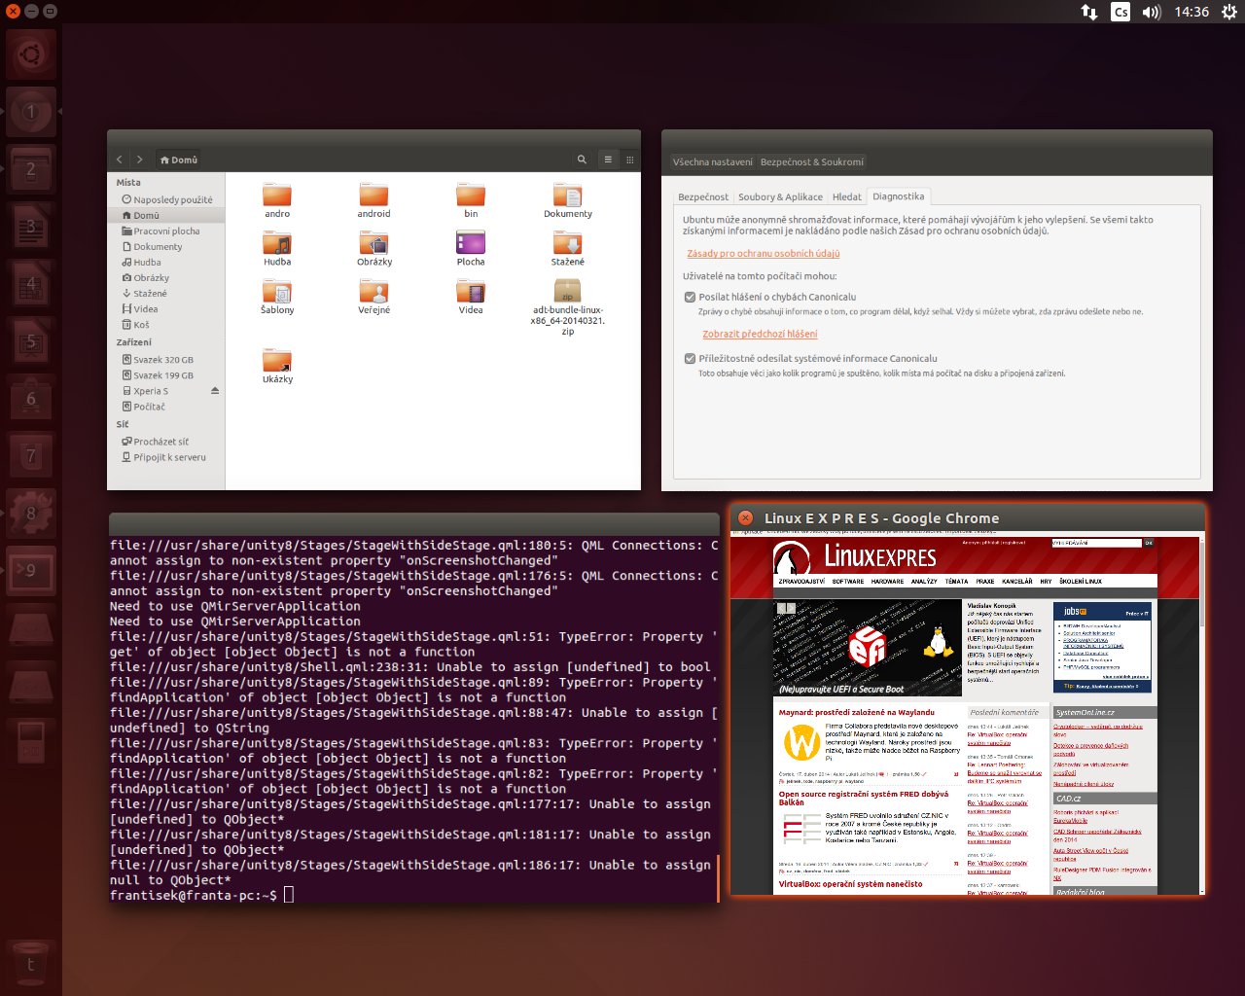Screen dimensions: 1245x996
Task: Click 'Zásady pro ochranu osobních údajů' link
Action: pyautogui.click(x=763, y=254)
